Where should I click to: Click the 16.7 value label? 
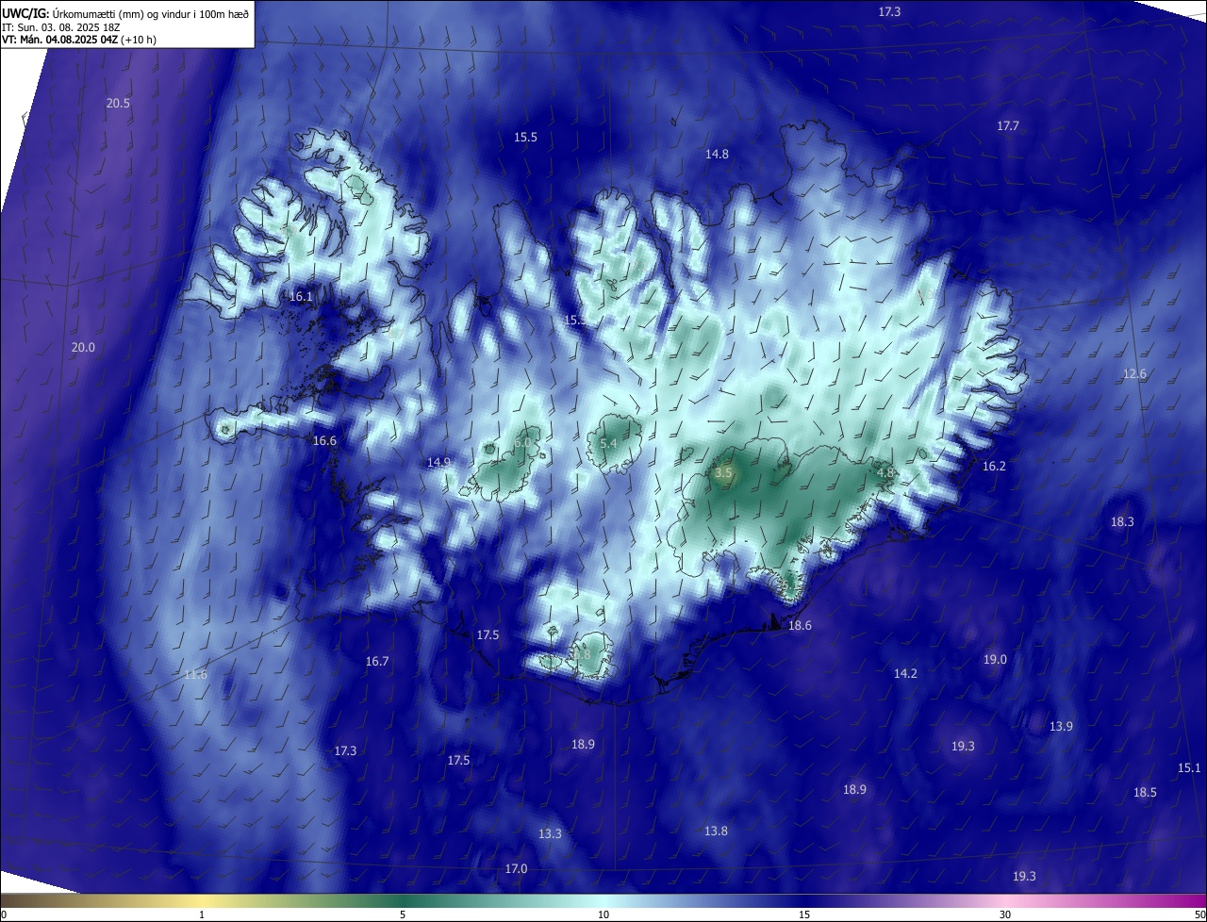pos(377,662)
